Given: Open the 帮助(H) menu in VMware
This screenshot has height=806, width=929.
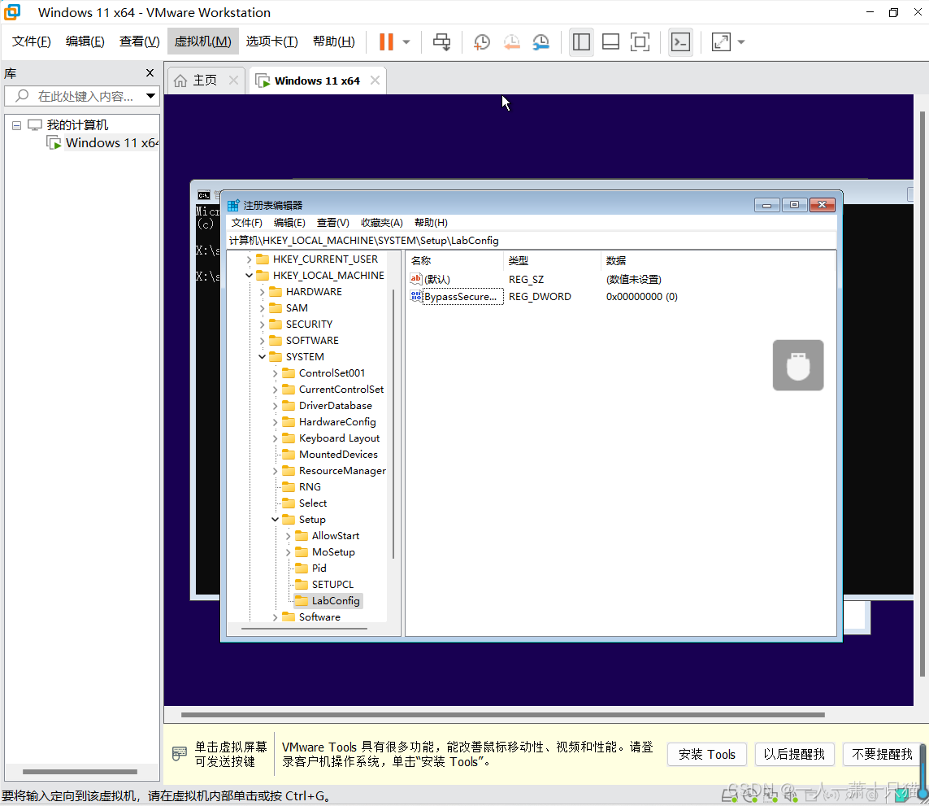Looking at the screenshot, I should 333,41.
